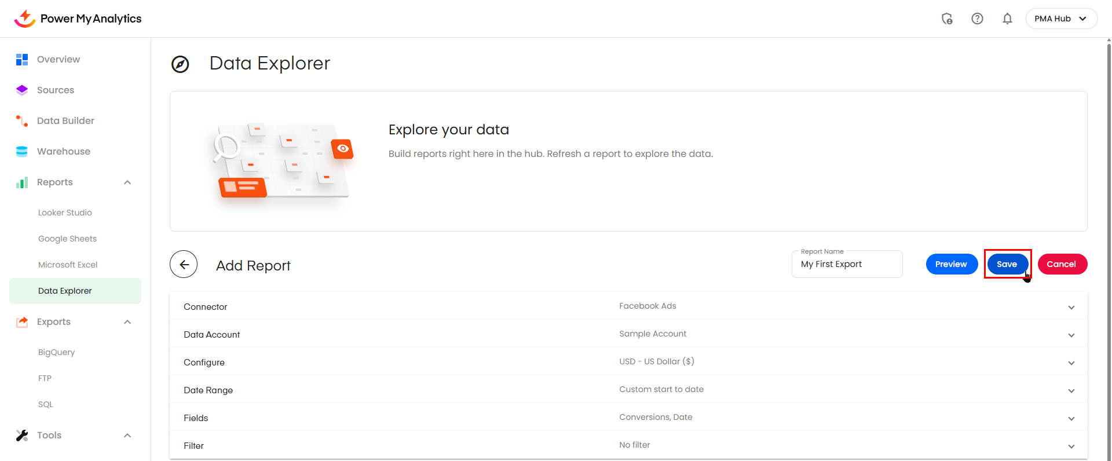The height and width of the screenshot is (461, 1112).
Task: Expand the Date Range row
Action: pyautogui.click(x=1071, y=391)
